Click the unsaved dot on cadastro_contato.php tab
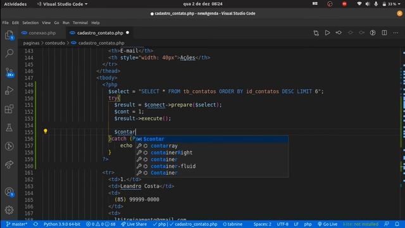 [127, 32]
